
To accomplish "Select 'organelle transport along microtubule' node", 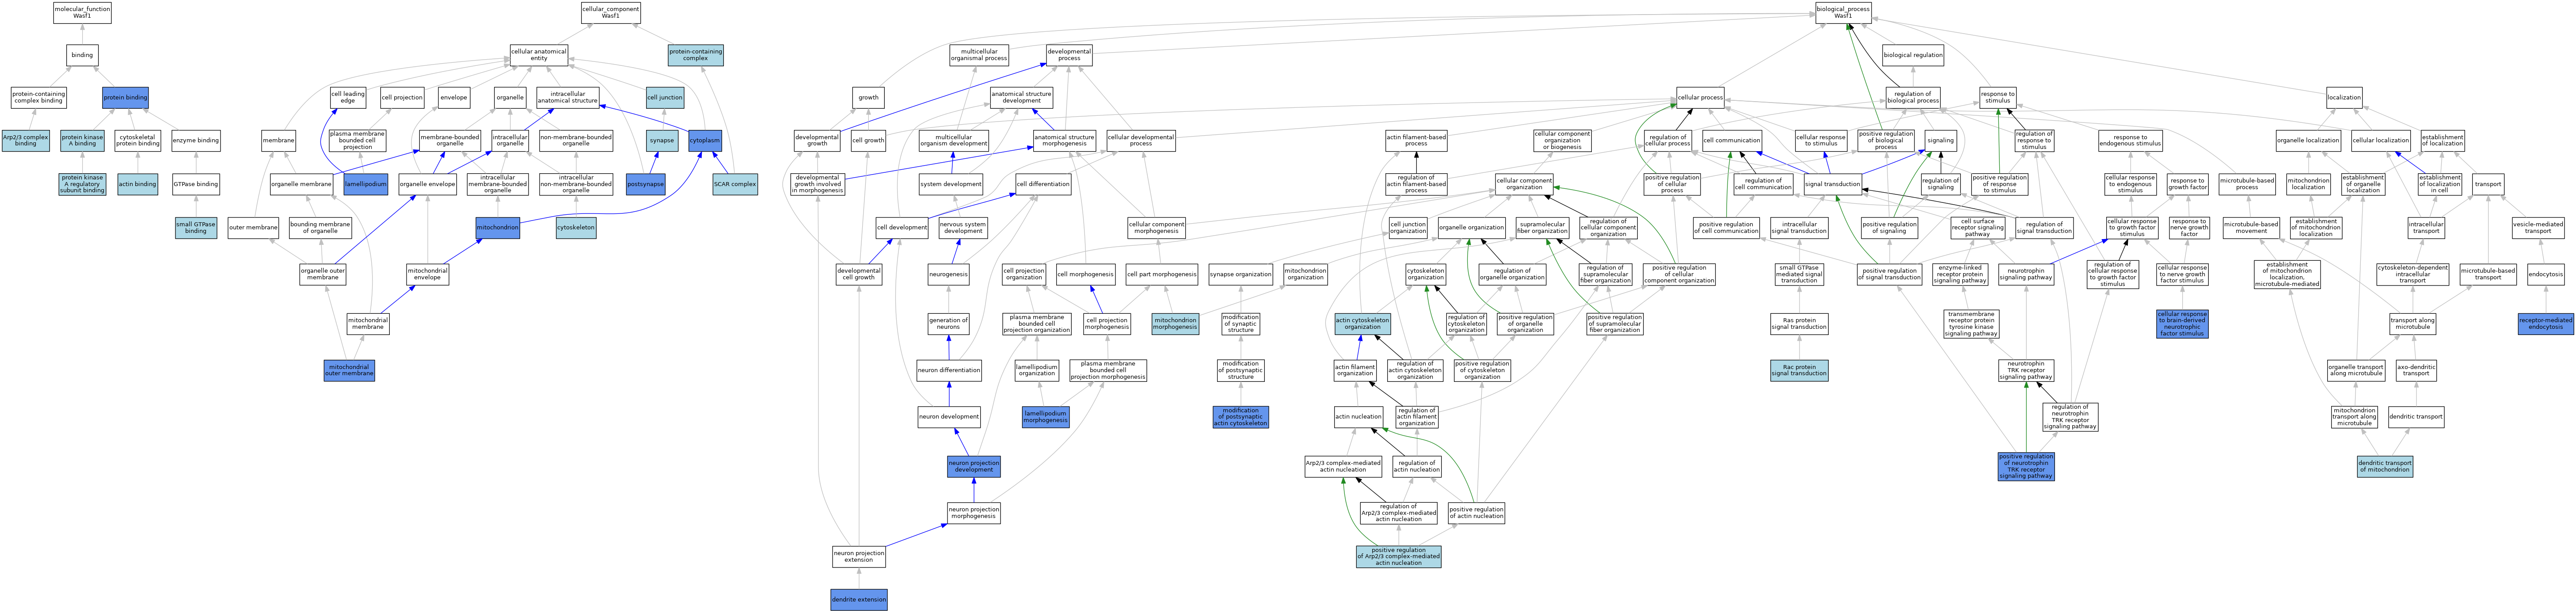I will [2356, 371].
